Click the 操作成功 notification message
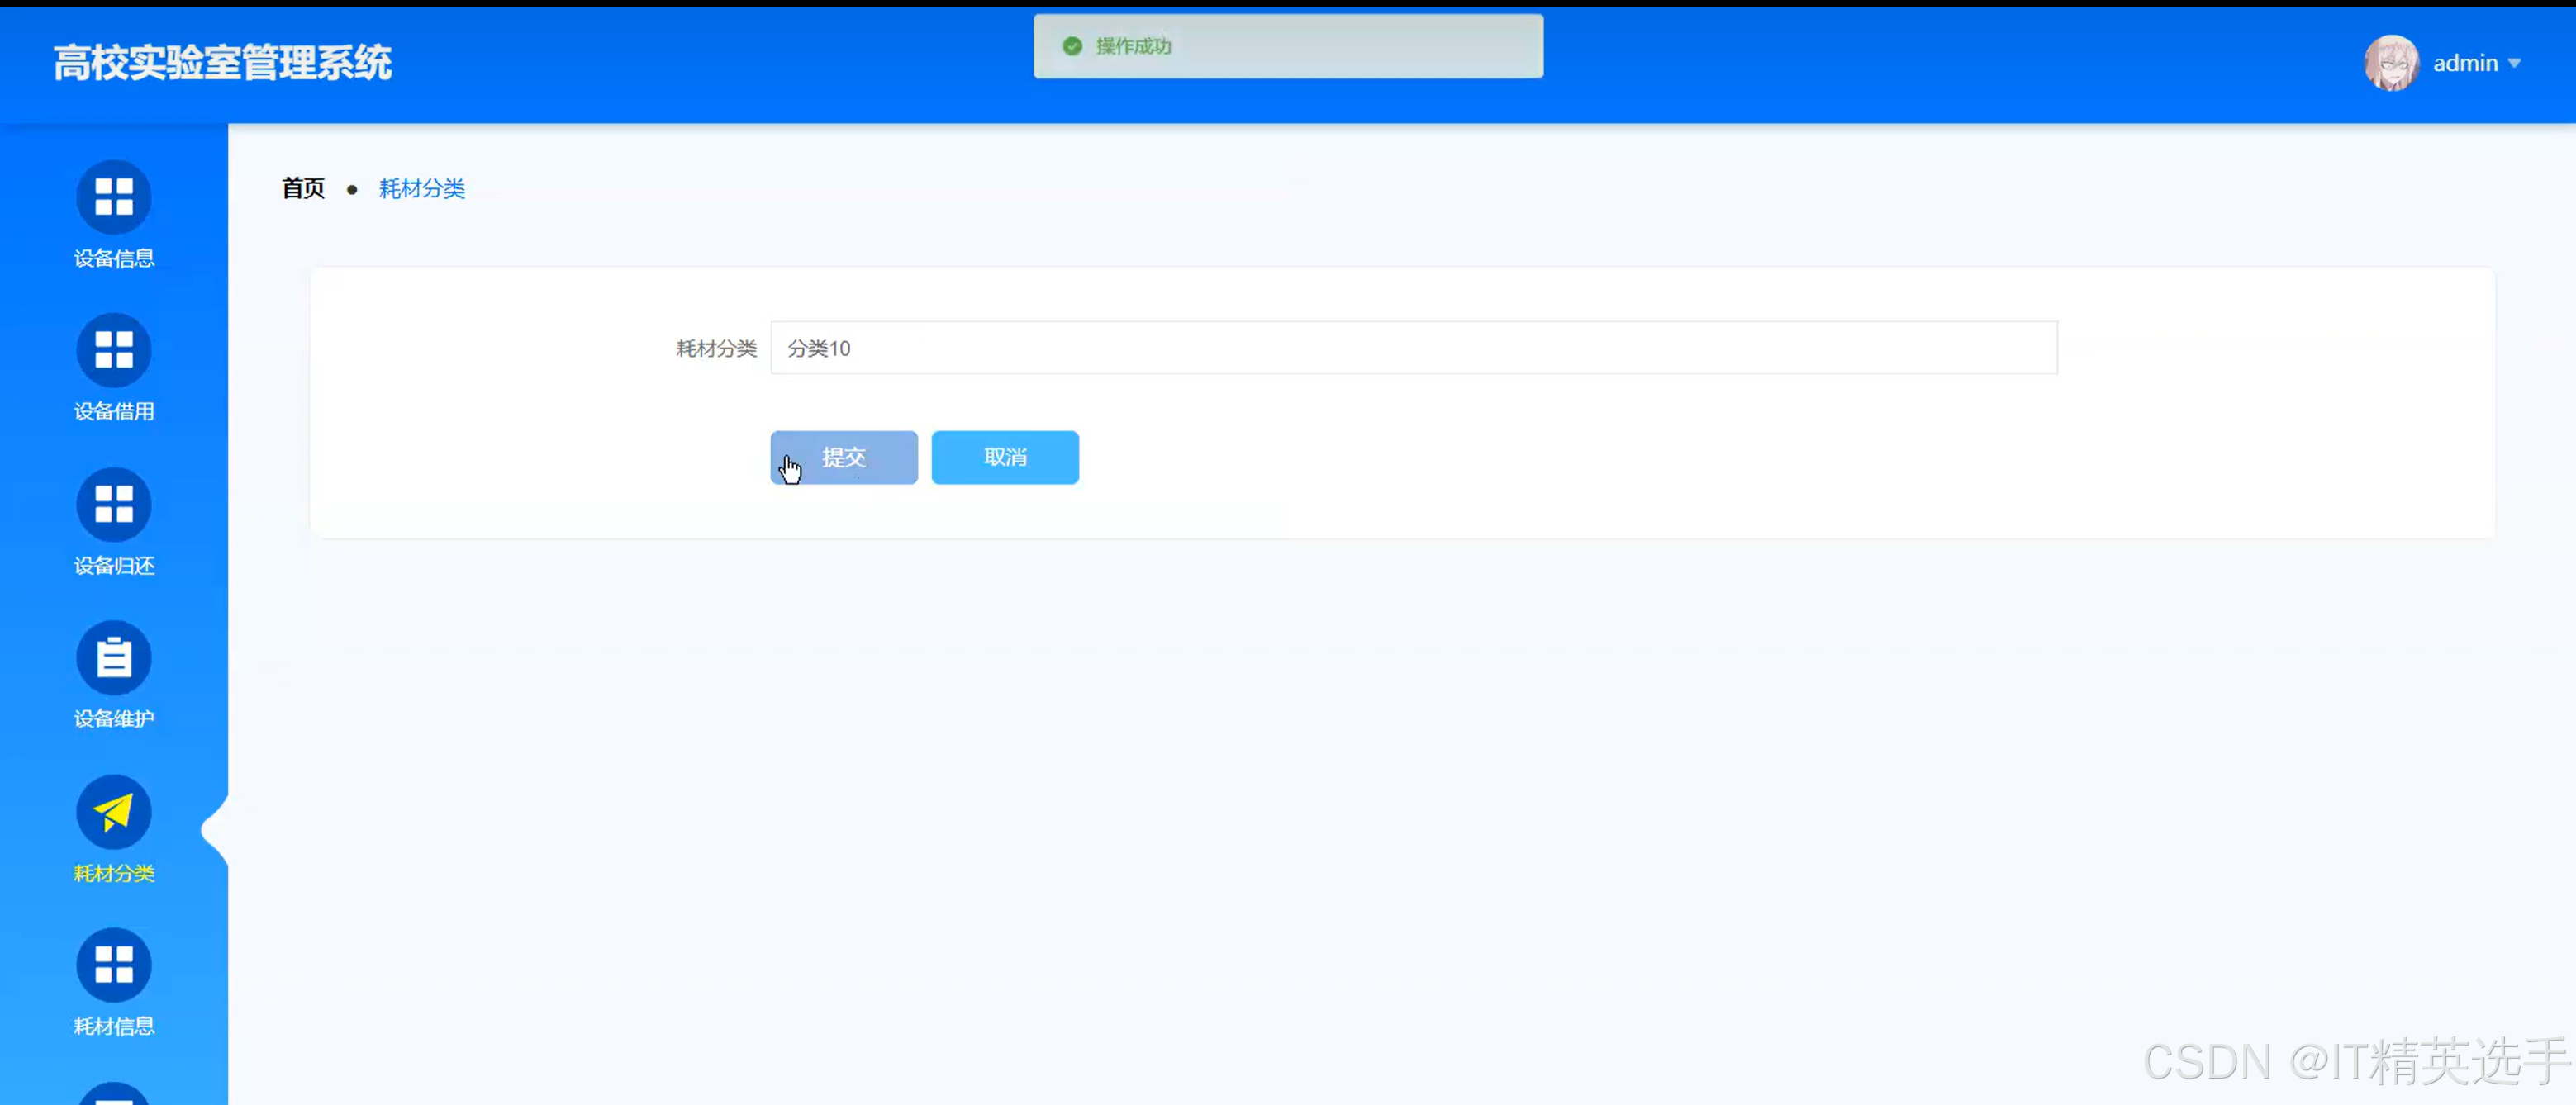The width and height of the screenshot is (2576, 1105). pos(1133,46)
